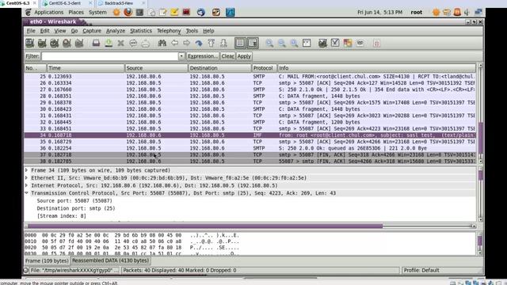Open the Telephony menu
This screenshot has width=507, height=285.
[x=169, y=31]
